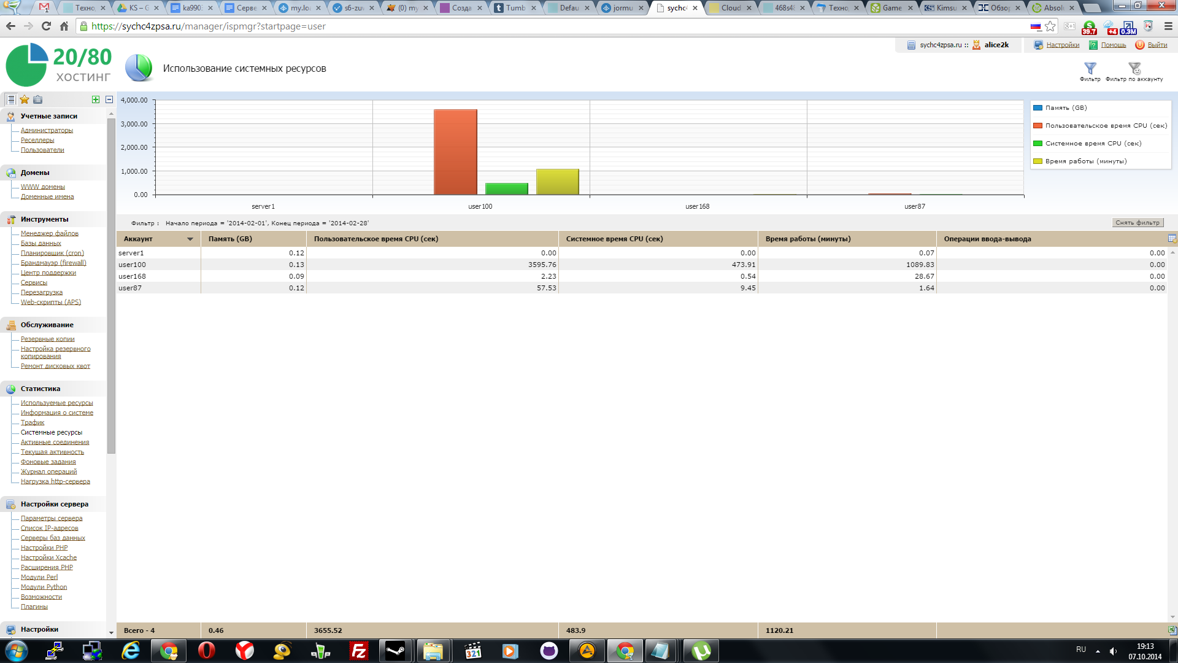
Task: Click the export icon in the totals row
Action: 1172,630
